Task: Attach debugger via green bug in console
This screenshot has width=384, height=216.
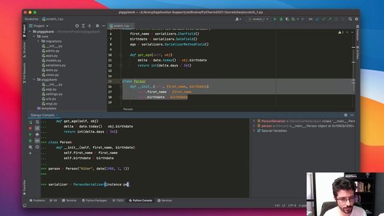Action: 31,141
